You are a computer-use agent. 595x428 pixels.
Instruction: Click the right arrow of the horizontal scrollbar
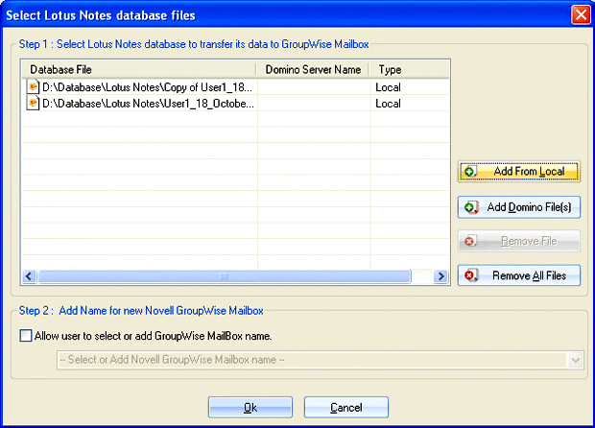(440, 276)
